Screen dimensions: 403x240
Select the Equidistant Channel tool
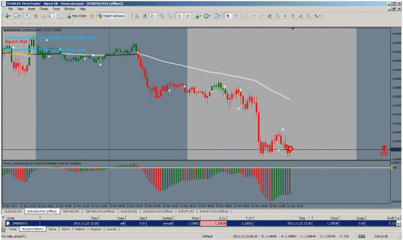pyautogui.click(x=270, y=16)
